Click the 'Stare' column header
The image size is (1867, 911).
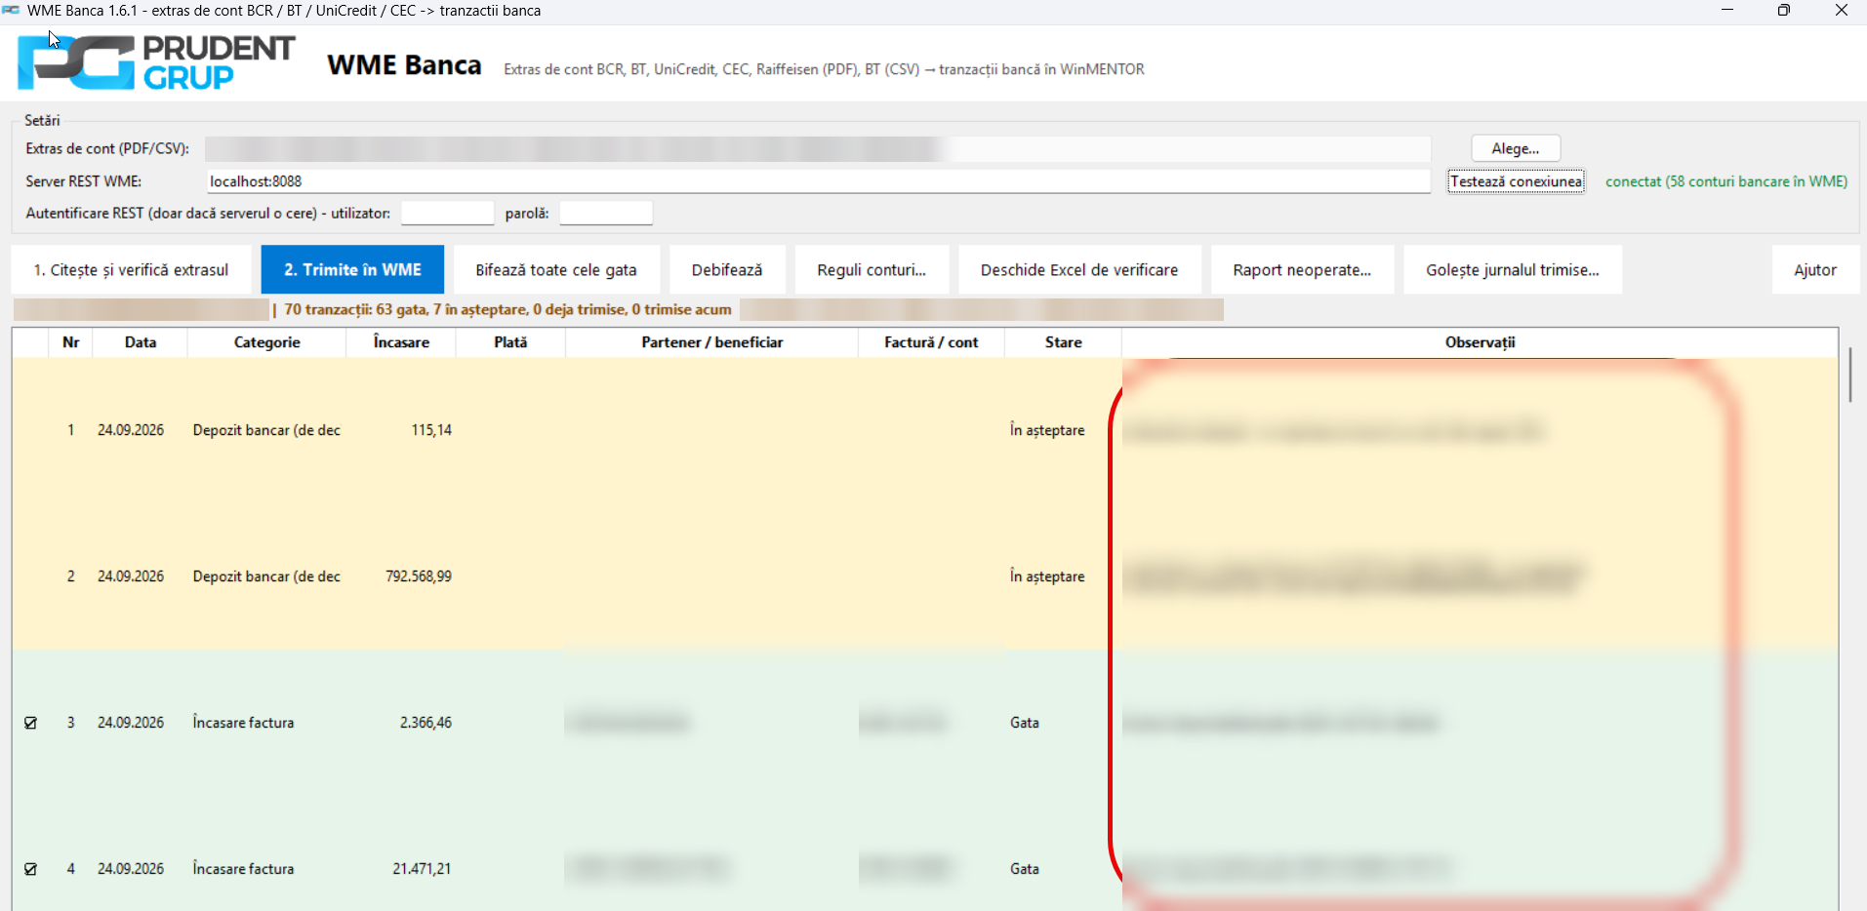point(1063,342)
